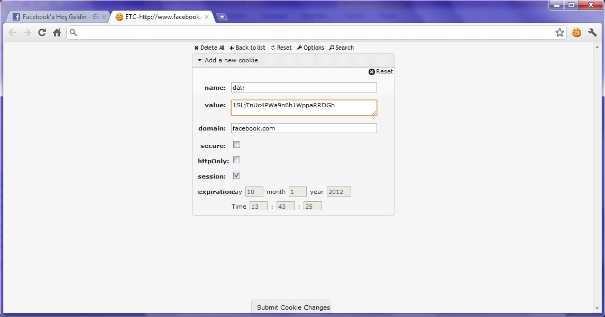Uncheck the session checkbox
Image resolution: width=605 pixels, height=317 pixels.
tap(237, 175)
